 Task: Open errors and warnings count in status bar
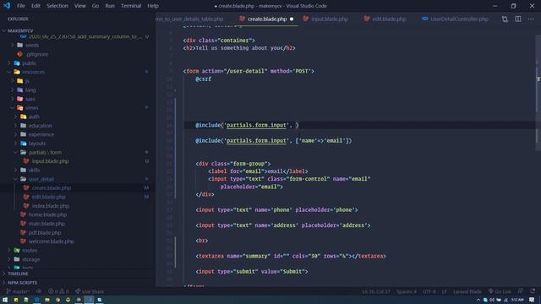[x=58, y=291]
